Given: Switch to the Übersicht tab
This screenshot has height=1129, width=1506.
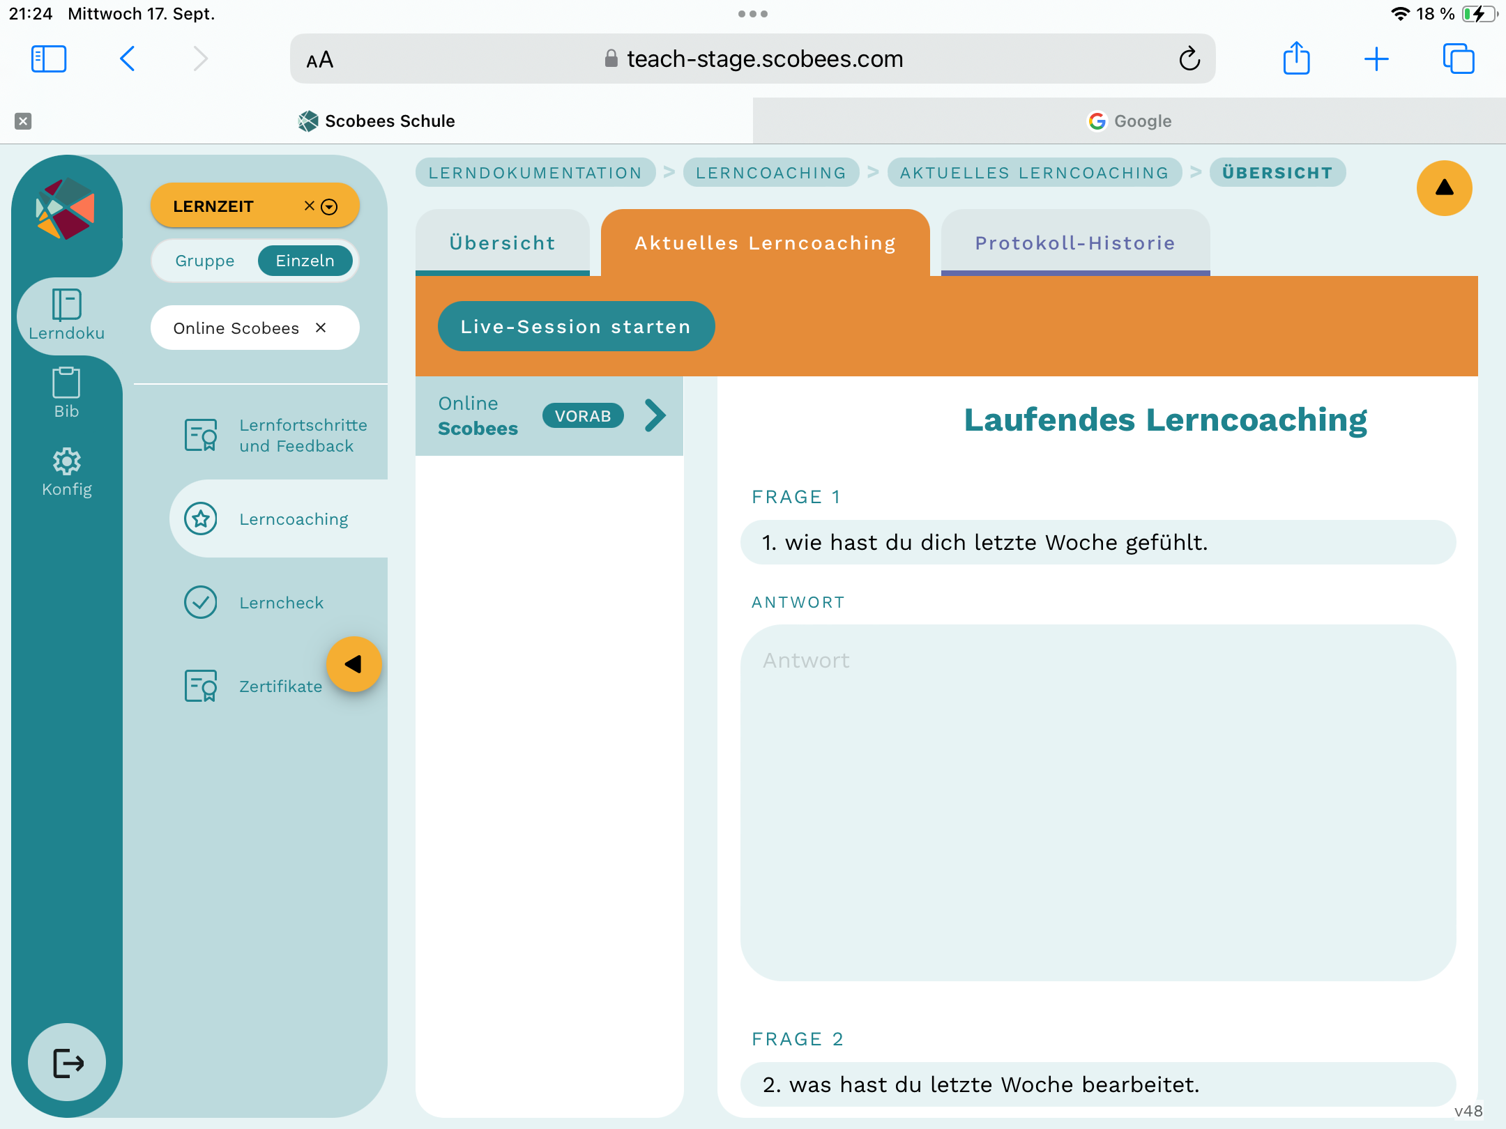Looking at the screenshot, I should click(x=502, y=243).
